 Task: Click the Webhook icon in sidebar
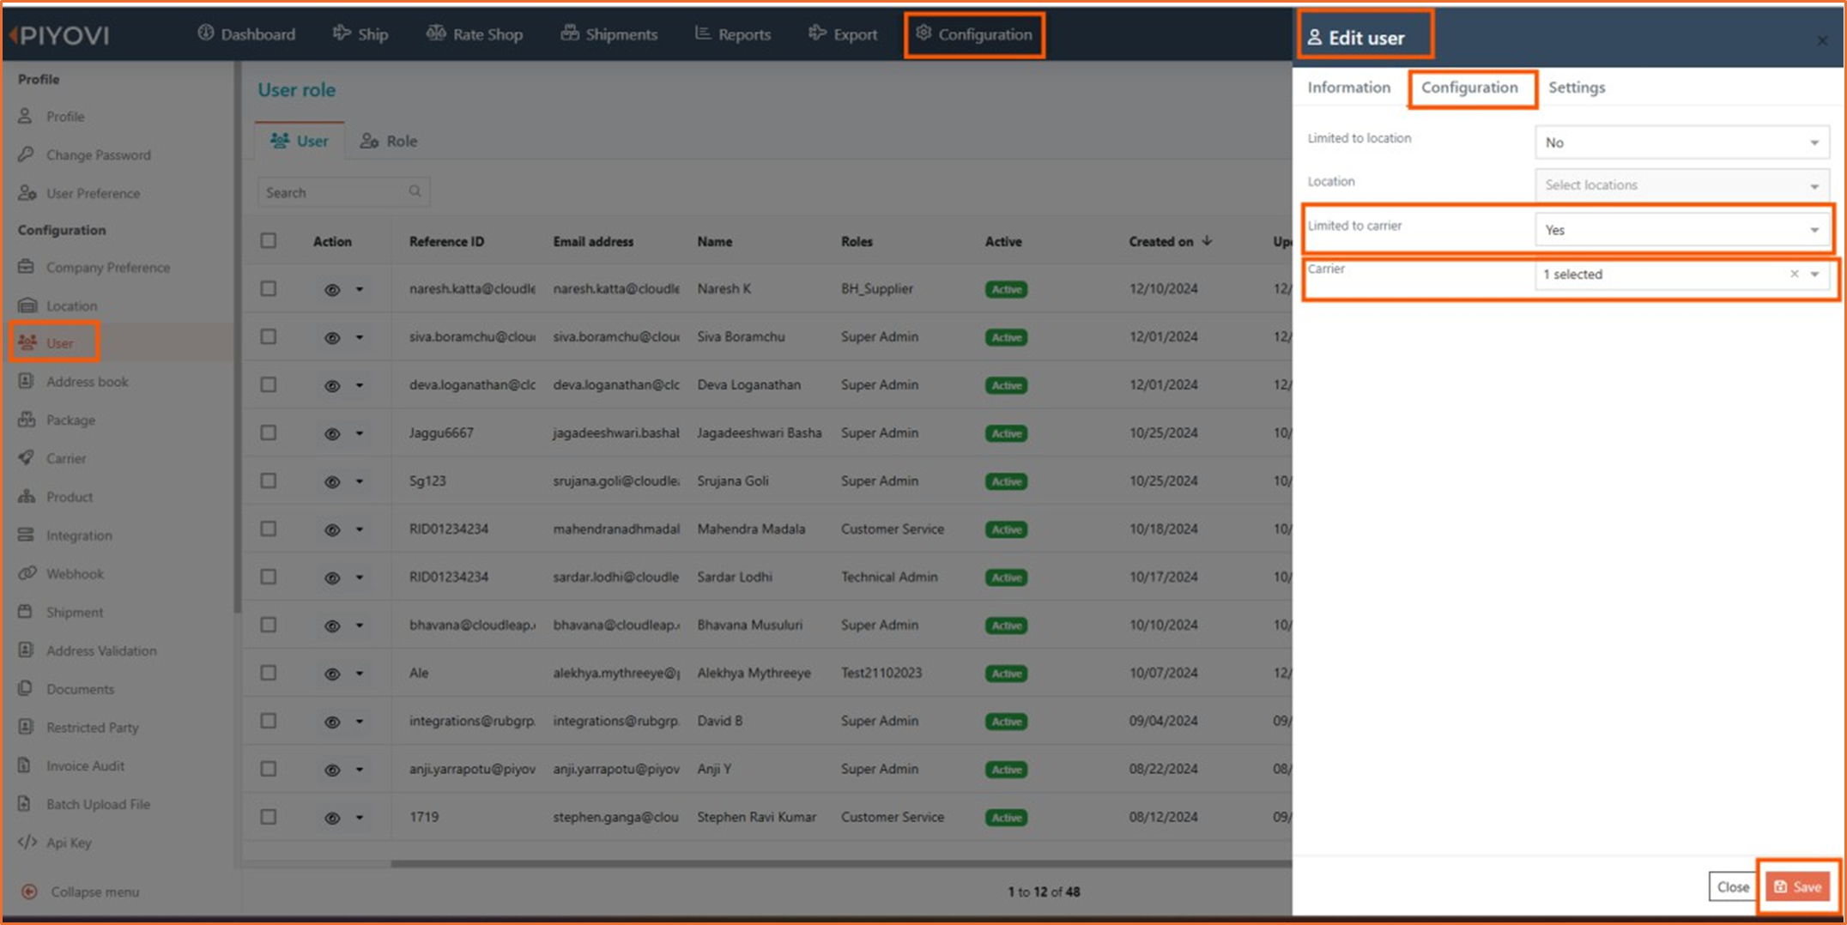pyautogui.click(x=27, y=573)
